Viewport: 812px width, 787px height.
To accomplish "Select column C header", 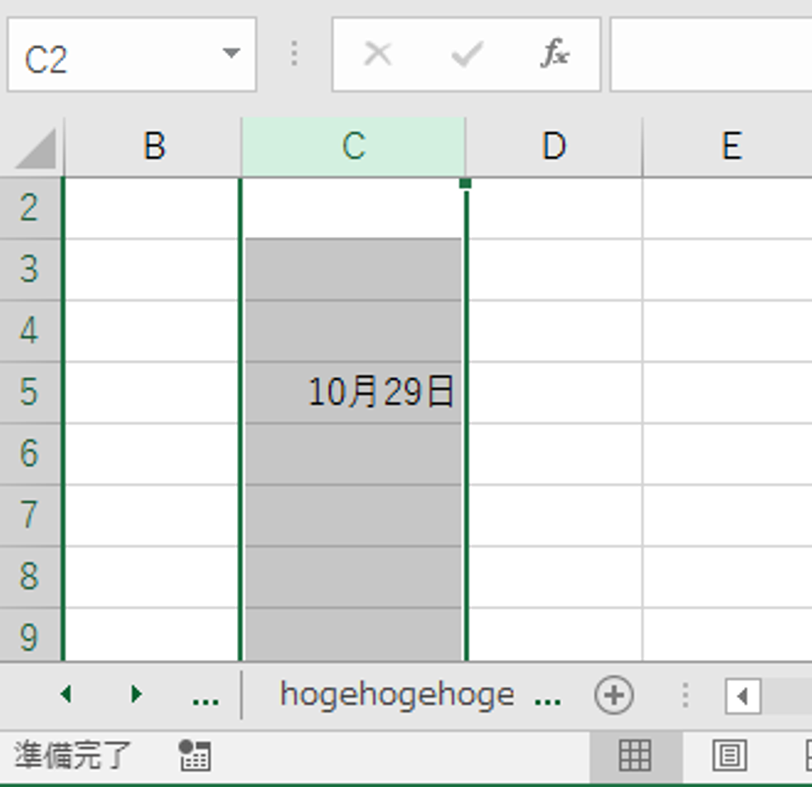I will 354,147.
